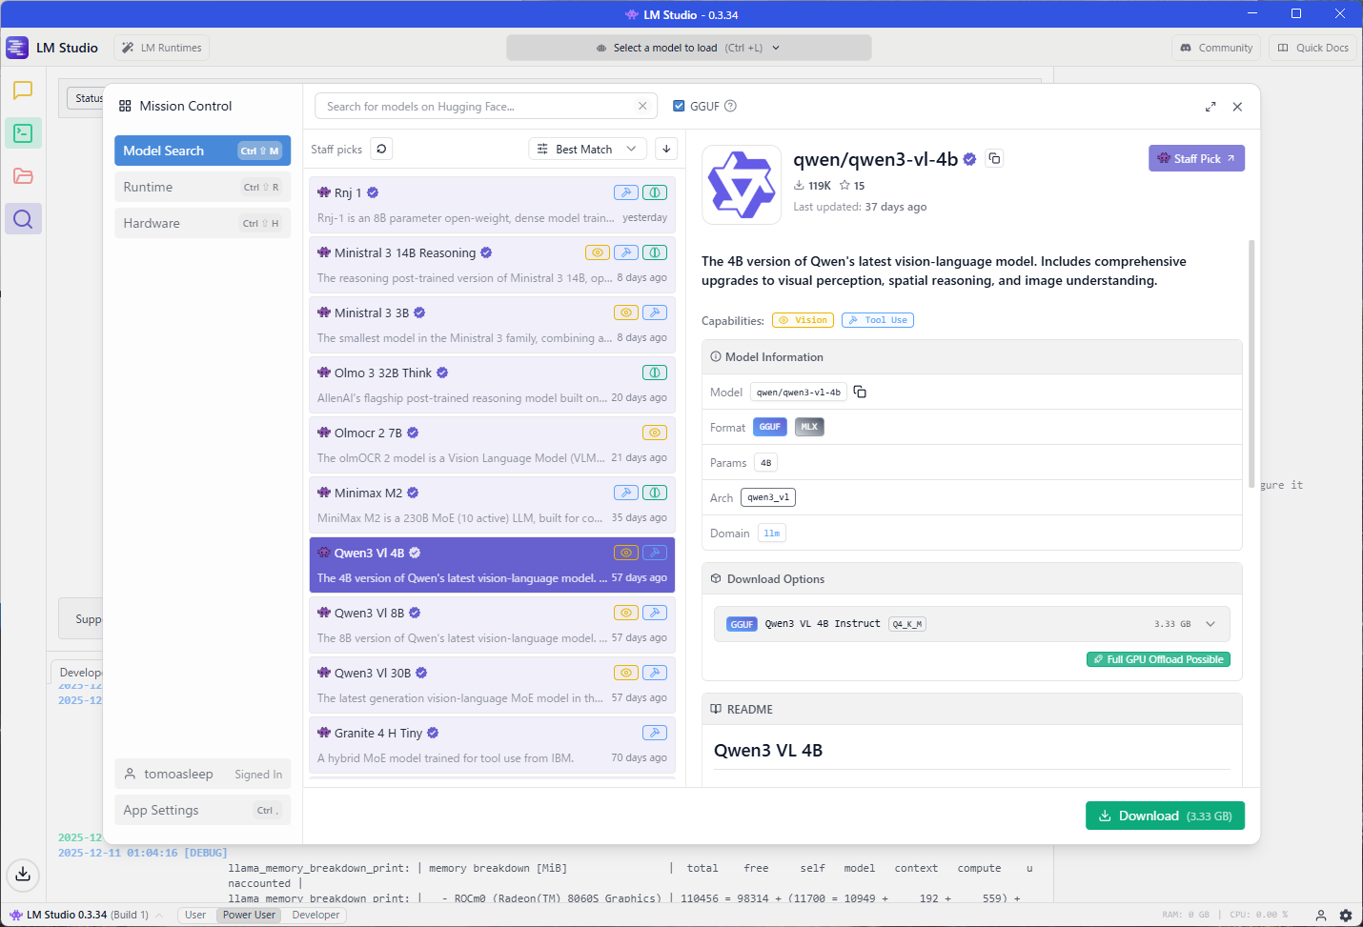Open App Settings

(203, 810)
